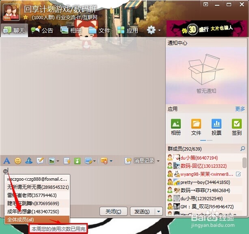Click the message blocking bubble icon
The height and width of the screenshot is (234, 249).
(104, 161)
